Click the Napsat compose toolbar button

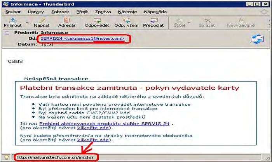point(42,23)
